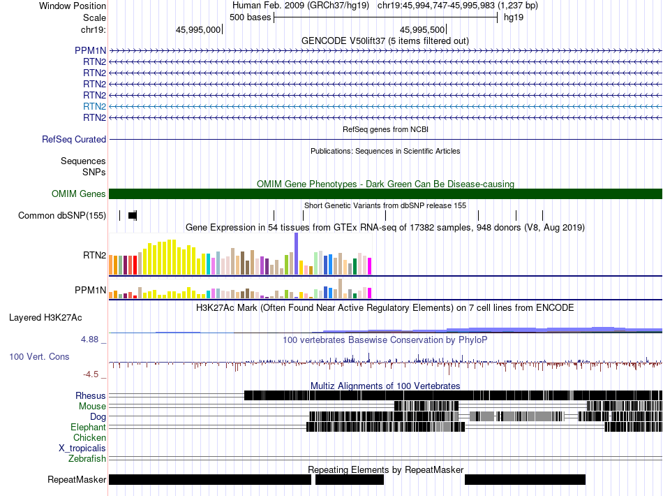The image size is (663, 496).
Task: Click the longest leftmost RepeatMasker block
Action: pos(210,479)
